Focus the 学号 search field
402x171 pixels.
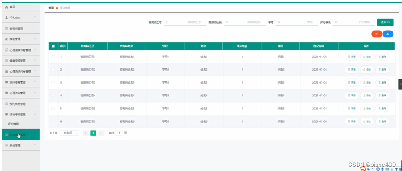tap(297, 22)
